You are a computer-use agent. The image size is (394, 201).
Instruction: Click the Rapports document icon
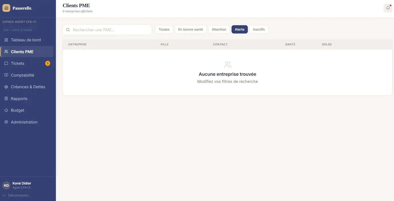pyautogui.click(x=6, y=99)
